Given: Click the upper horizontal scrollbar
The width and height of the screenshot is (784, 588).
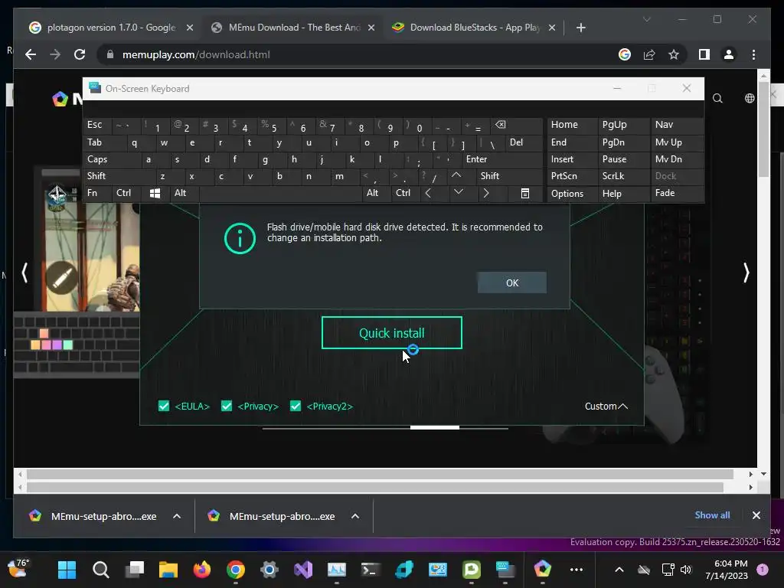Looking at the screenshot, I should click(380, 474).
